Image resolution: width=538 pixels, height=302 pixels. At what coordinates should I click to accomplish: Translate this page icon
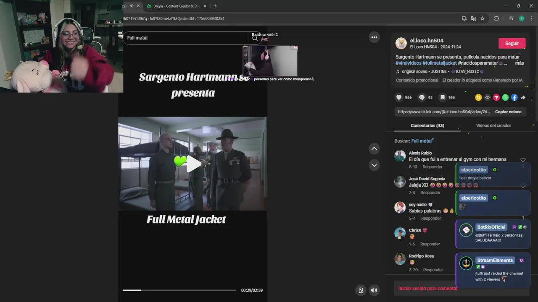[473, 18]
